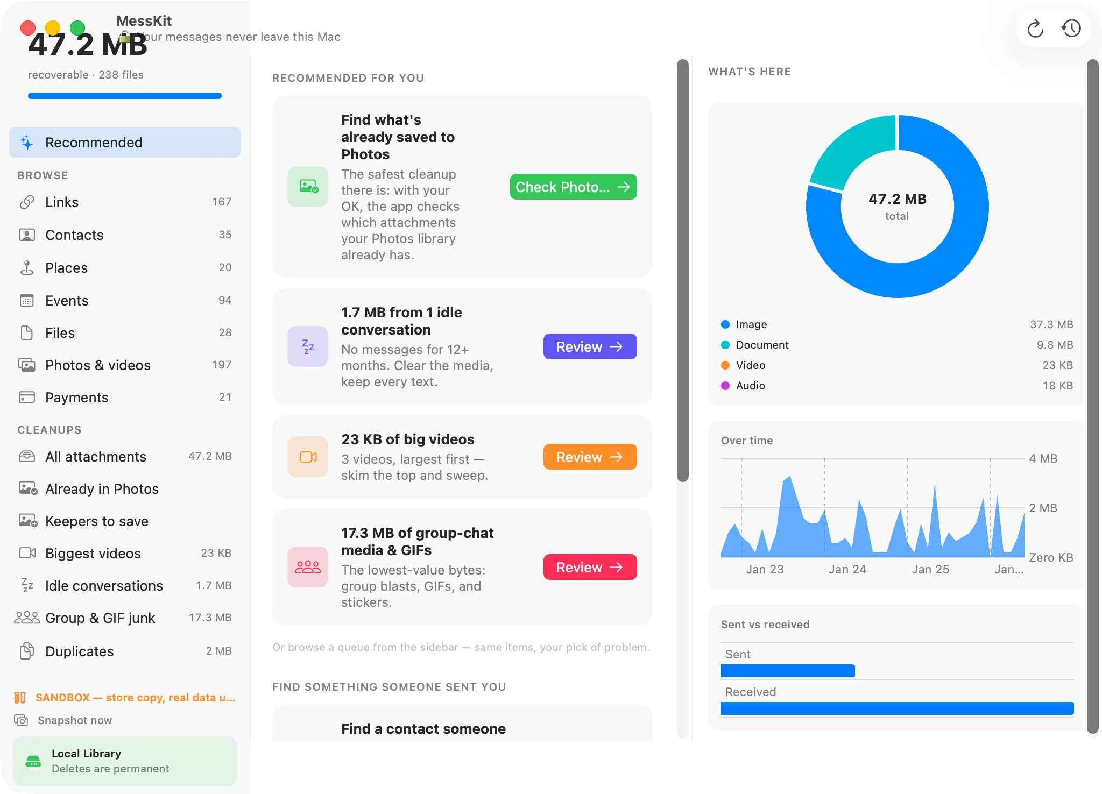This screenshot has height=794, width=1102.
Task: Click the Snapshot now camera icon
Action: point(21,720)
